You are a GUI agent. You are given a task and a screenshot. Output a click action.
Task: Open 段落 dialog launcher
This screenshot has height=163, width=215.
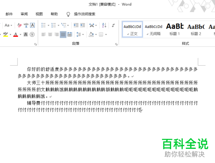pyautogui.click(x=116, y=45)
